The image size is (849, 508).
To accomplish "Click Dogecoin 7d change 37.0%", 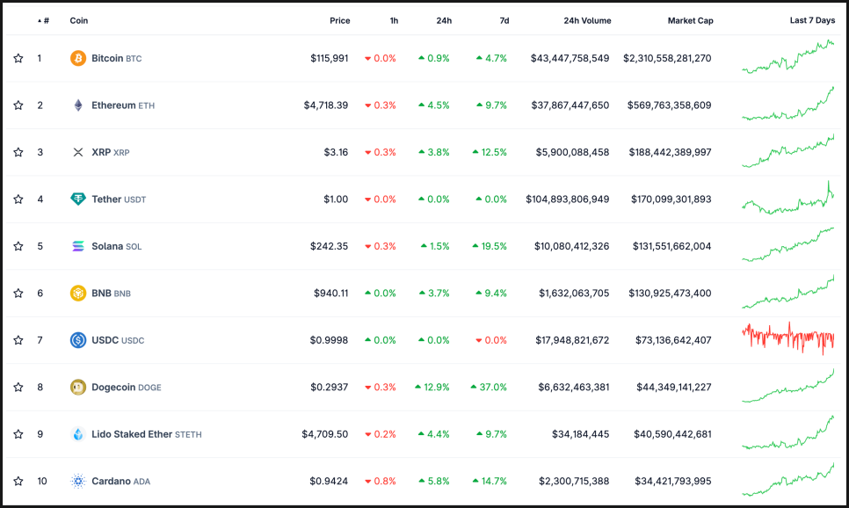I will point(489,388).
